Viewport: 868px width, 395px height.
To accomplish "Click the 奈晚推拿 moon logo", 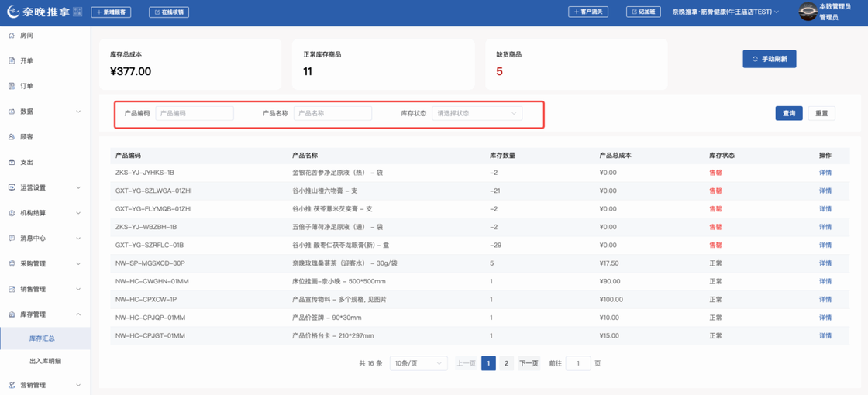I will click(15, 12).
